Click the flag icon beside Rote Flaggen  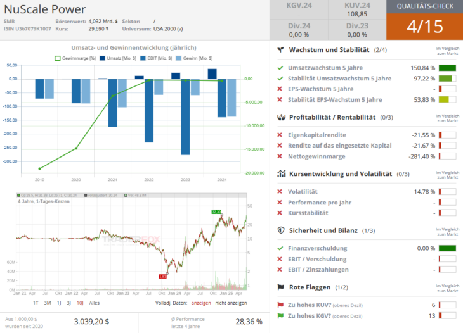(x=280, y=287)
